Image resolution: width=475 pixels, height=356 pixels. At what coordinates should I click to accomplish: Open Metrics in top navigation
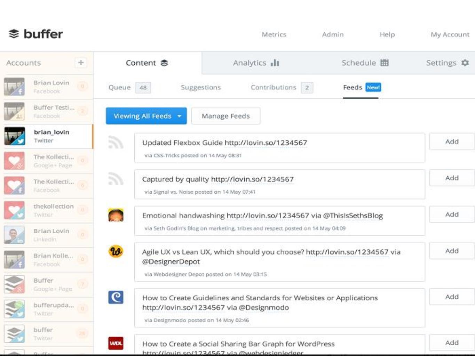(x=274, y=34)
